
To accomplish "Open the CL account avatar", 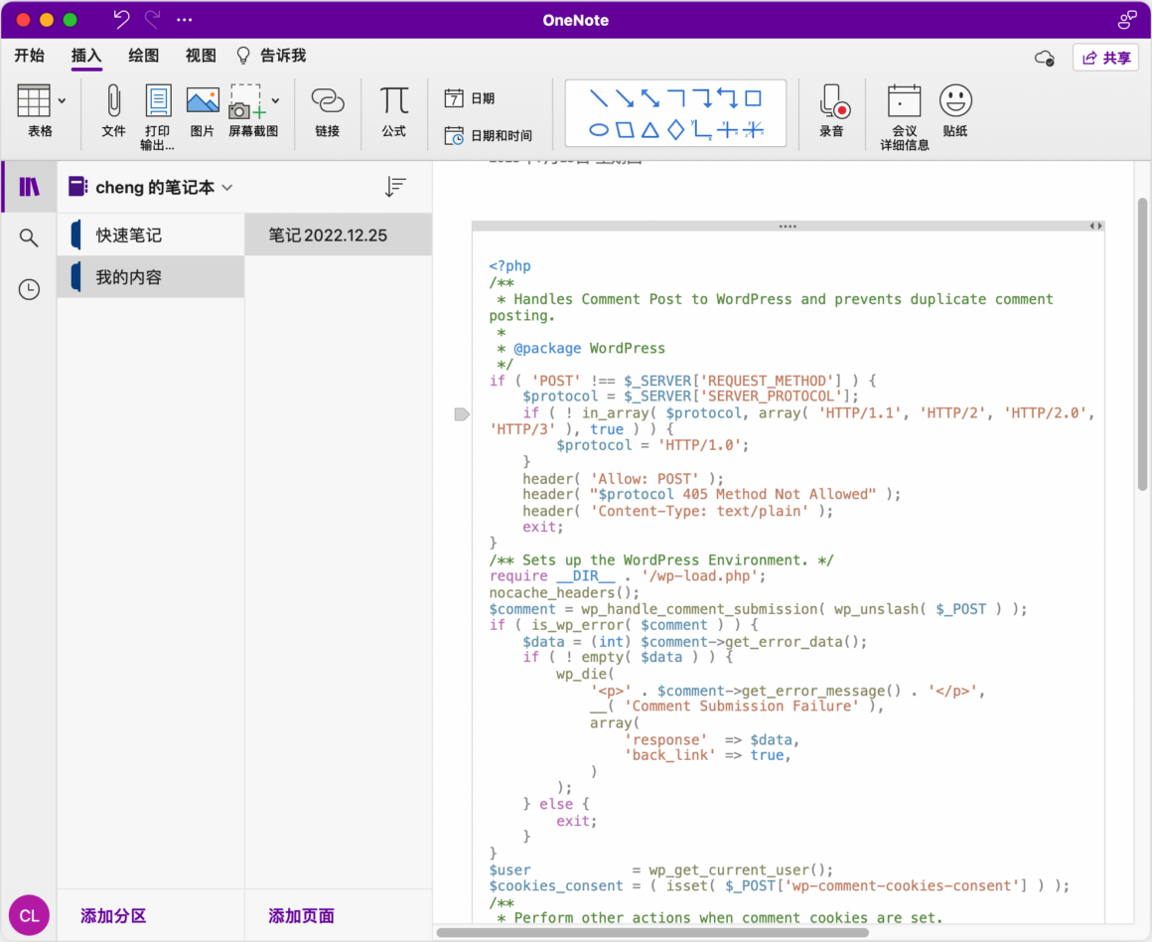I will (x=30, y=915).
